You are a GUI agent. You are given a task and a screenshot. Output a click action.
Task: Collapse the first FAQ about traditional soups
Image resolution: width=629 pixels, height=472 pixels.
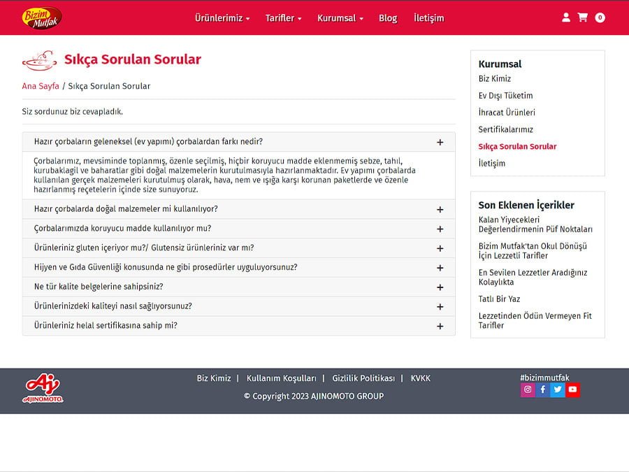tap(440, 142)
